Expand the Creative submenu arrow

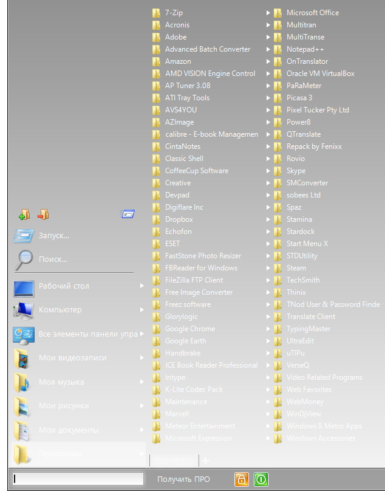pos(268,183)
